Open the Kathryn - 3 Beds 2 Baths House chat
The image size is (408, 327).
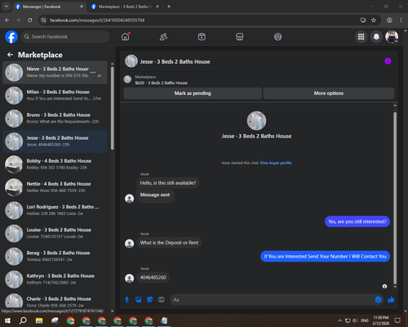55,280
